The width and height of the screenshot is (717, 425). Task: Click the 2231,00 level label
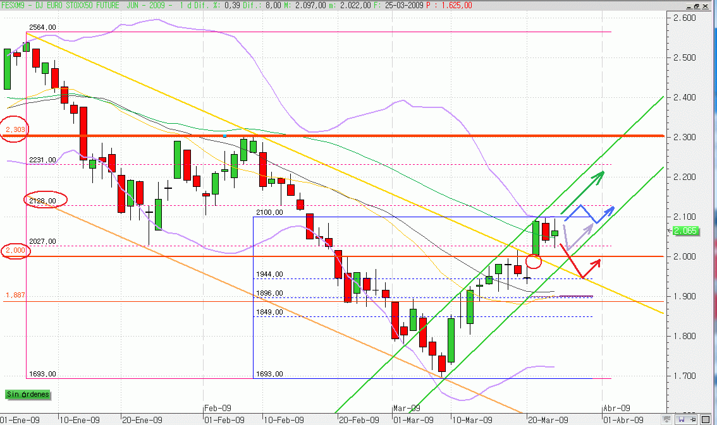coord(42,160)
